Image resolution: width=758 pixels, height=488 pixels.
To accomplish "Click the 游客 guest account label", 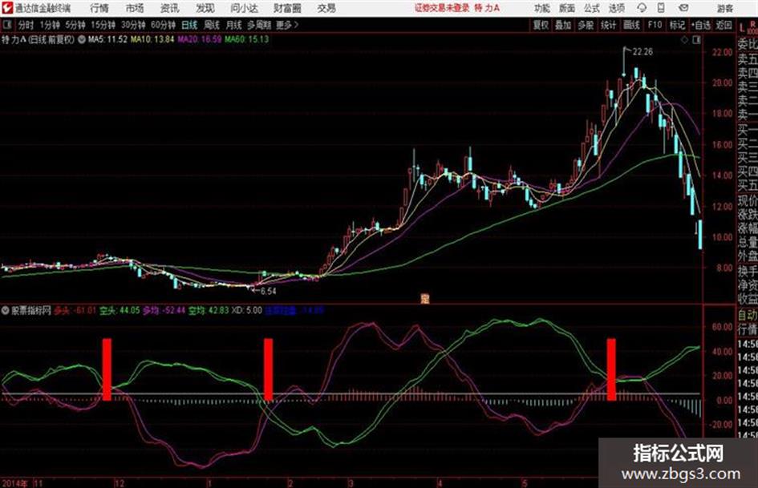I will pos(724,8).
